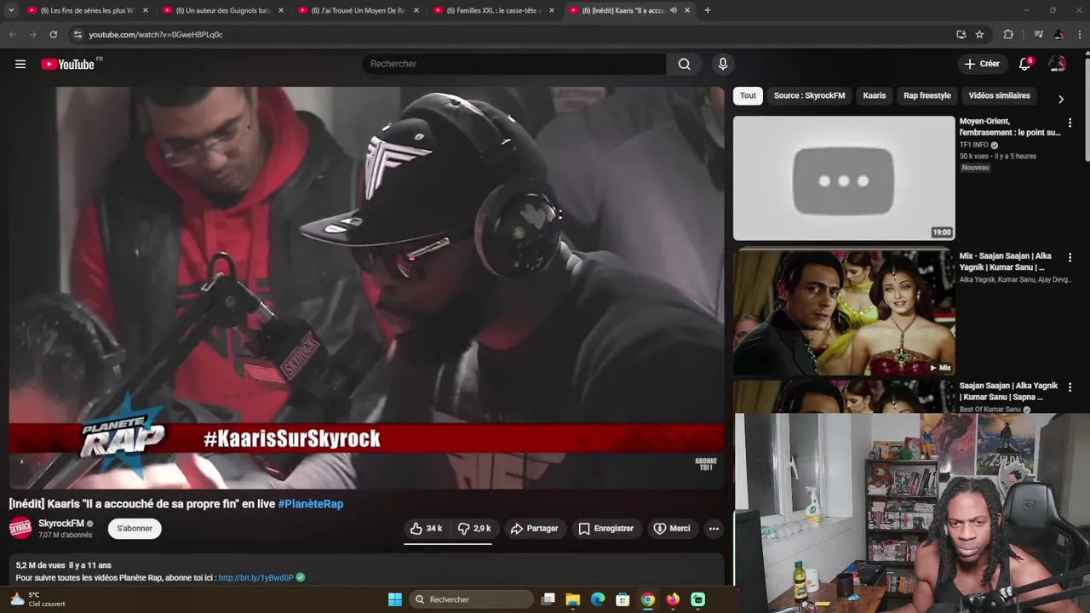Click the YouTube search input field
The image size is (1090, 613).
(x=514, y=64)
